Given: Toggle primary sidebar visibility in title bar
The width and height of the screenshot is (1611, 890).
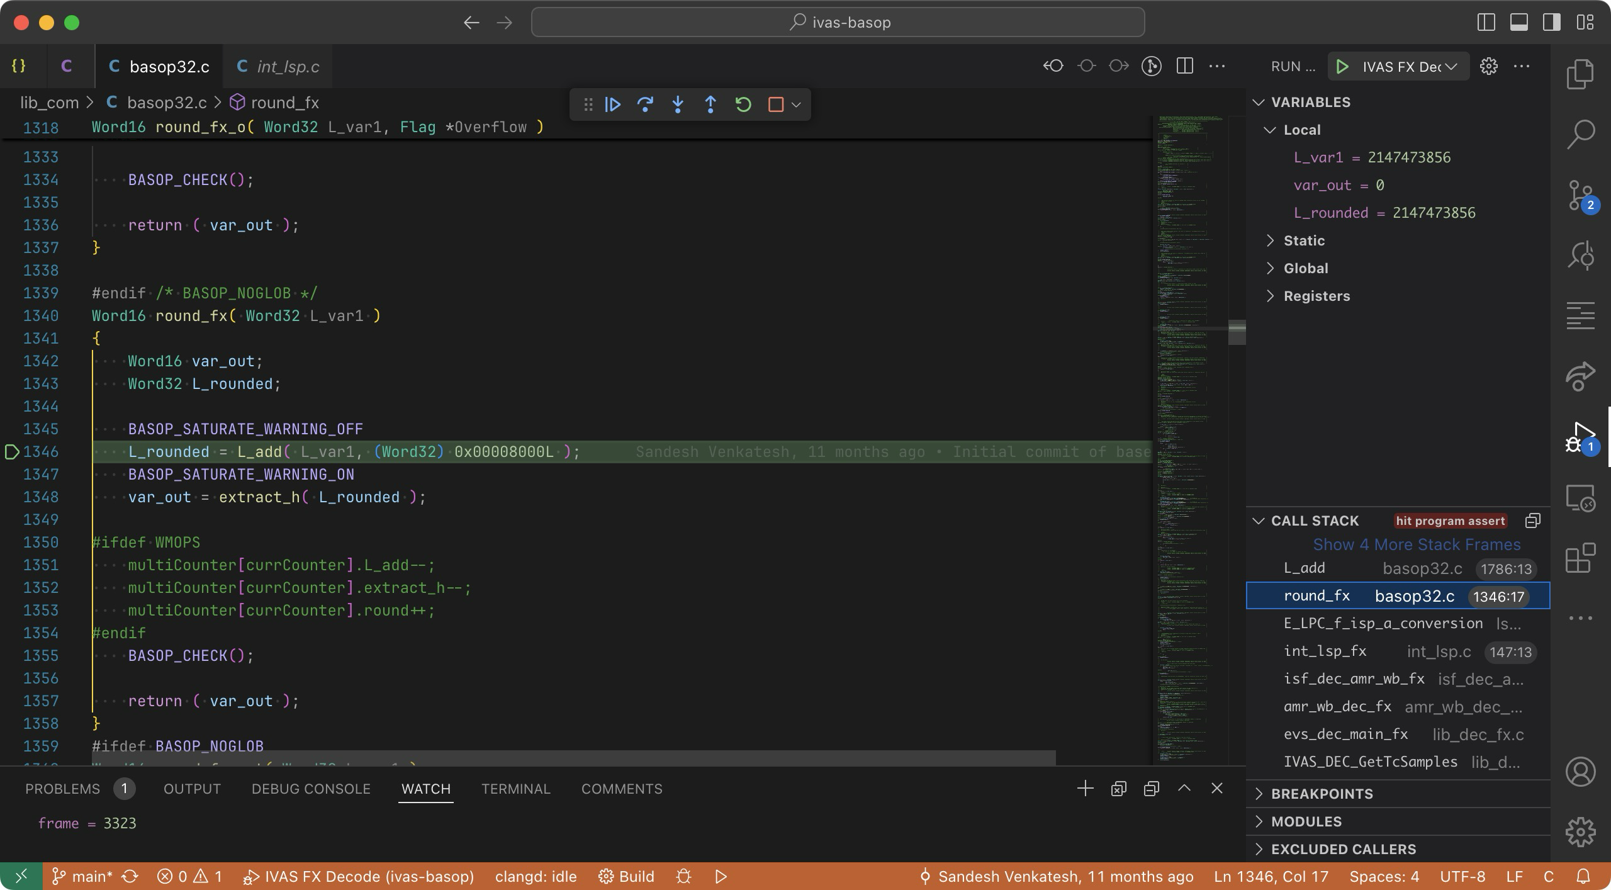Looking at the screenshot, I should click(1486, 23).
